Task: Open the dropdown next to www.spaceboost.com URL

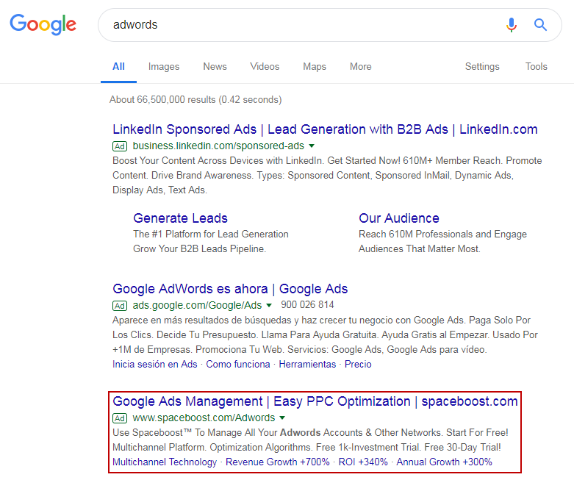Action: click(282, 418)
